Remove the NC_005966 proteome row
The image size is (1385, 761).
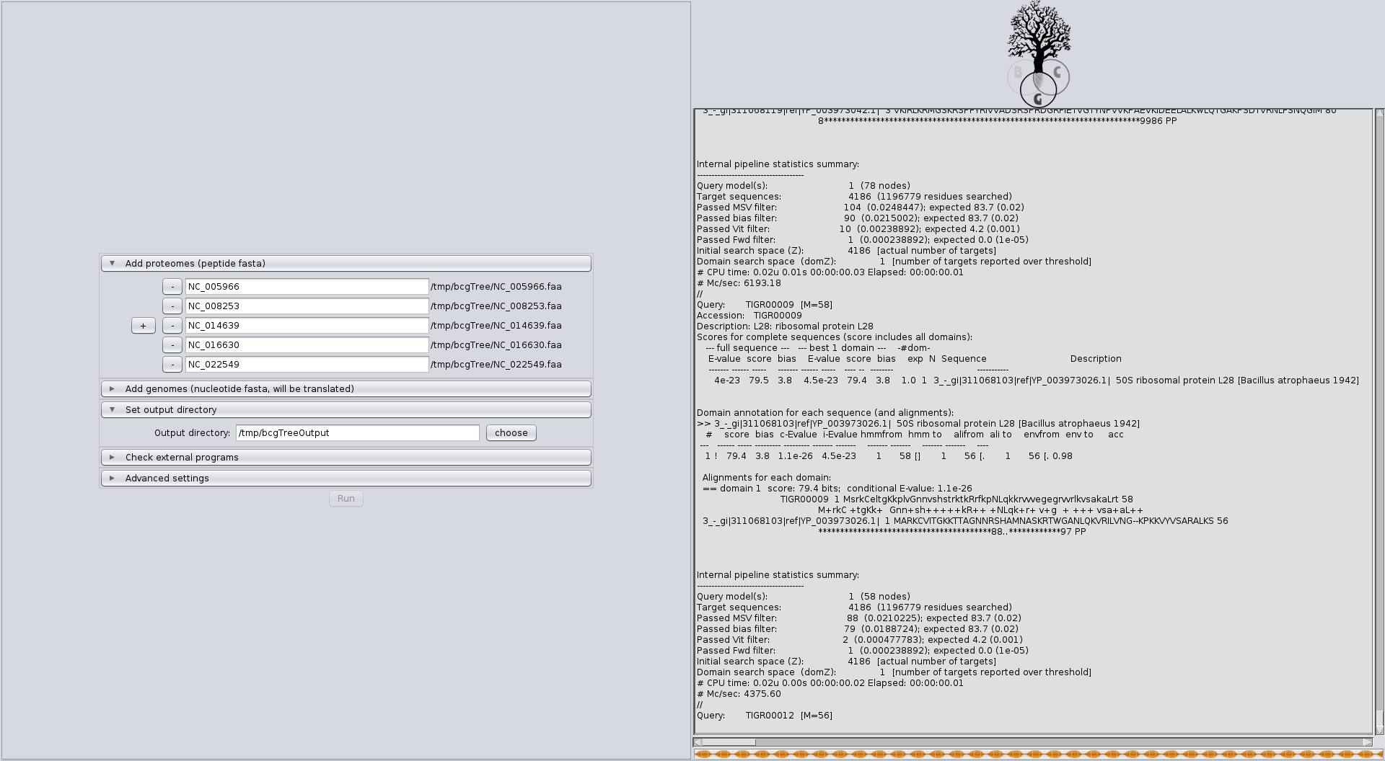[x=172, y=287]
